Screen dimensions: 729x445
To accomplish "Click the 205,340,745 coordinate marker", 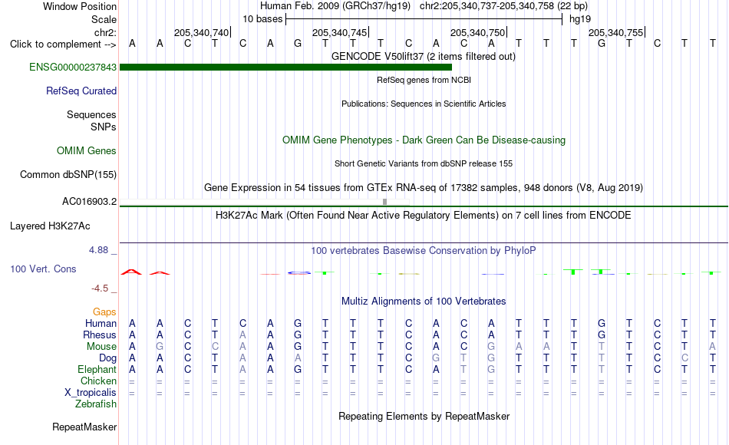I will [x=340, y=32].
